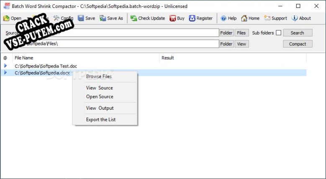The height and width of the screenshot is (179, 326).
Task: Click the arrow beside Softpedia Test.doc
Action: [5, 66]
